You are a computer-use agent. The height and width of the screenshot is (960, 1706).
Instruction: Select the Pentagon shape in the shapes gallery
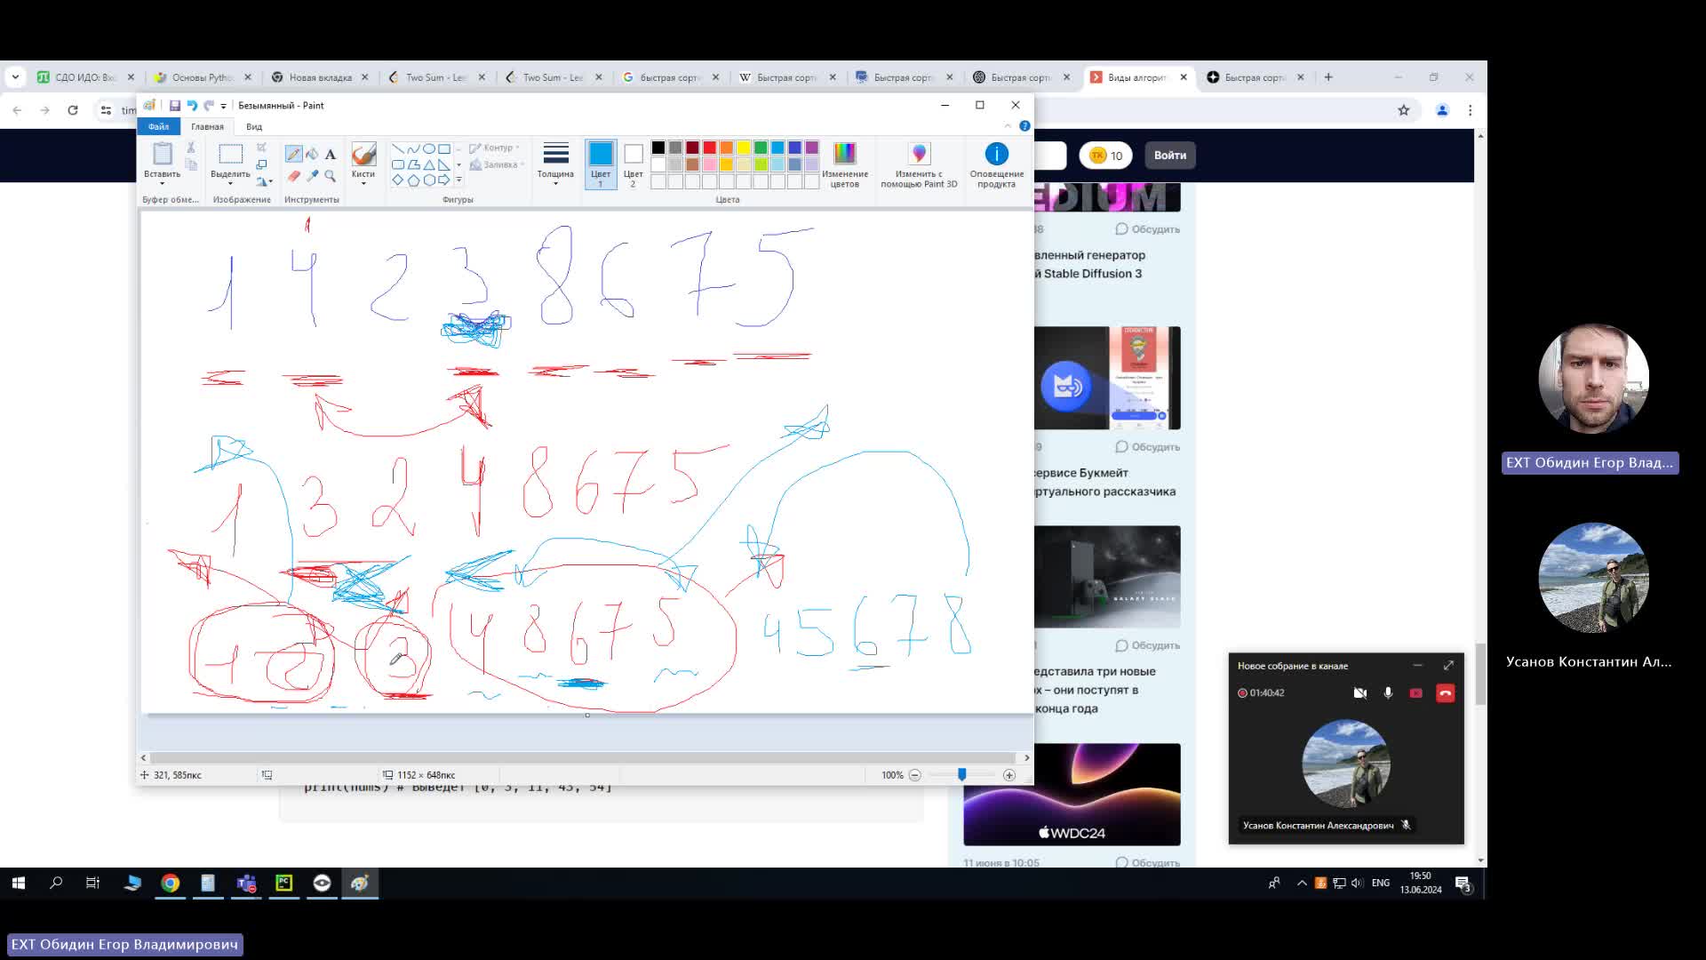pos(413,180)
